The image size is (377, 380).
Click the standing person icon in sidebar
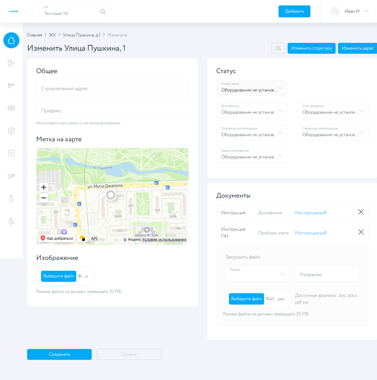click(x=11, y=199)
